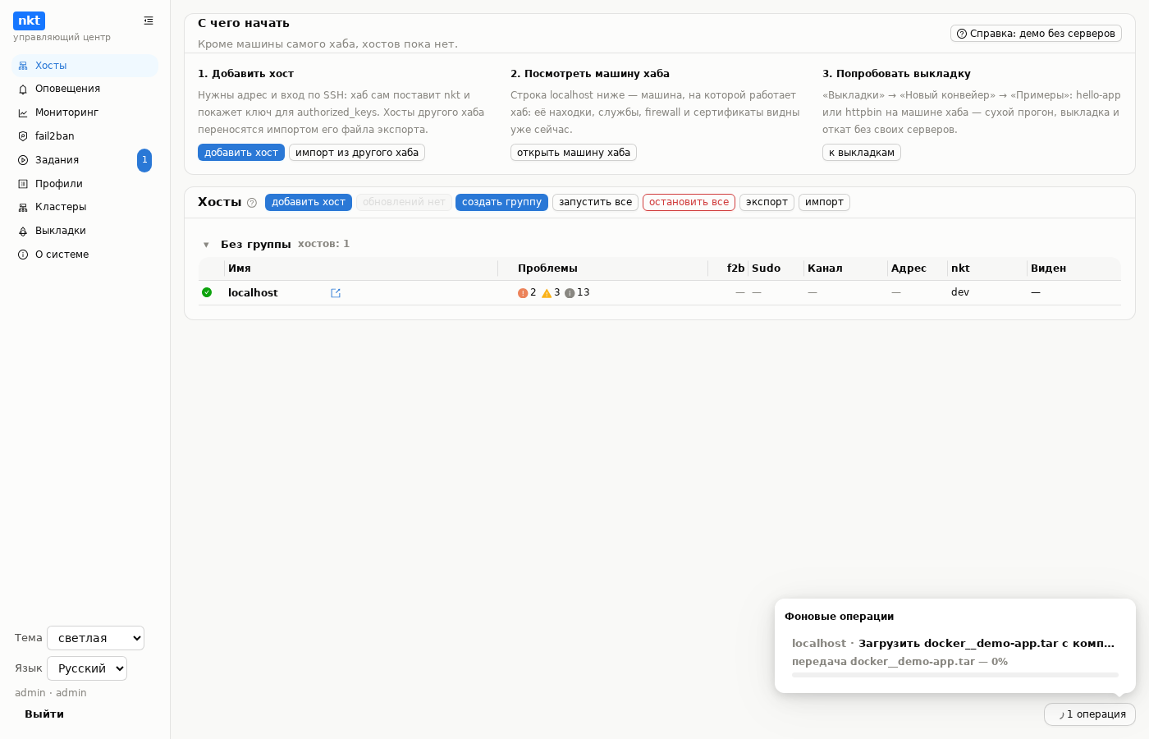The width and height of the screenshot is (1149, 739).
Task: Click импорт из другого хаба button
Action: 357,153
